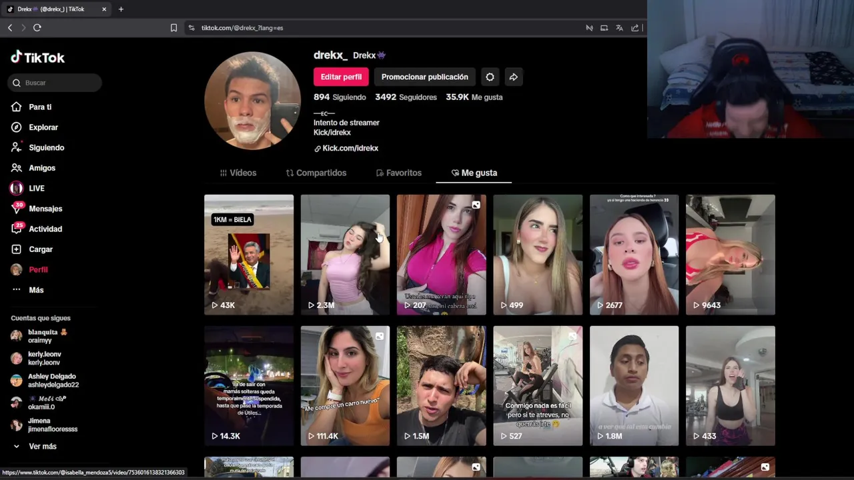
Task: Open the video with 2677 views
Action: click(634, 255)
